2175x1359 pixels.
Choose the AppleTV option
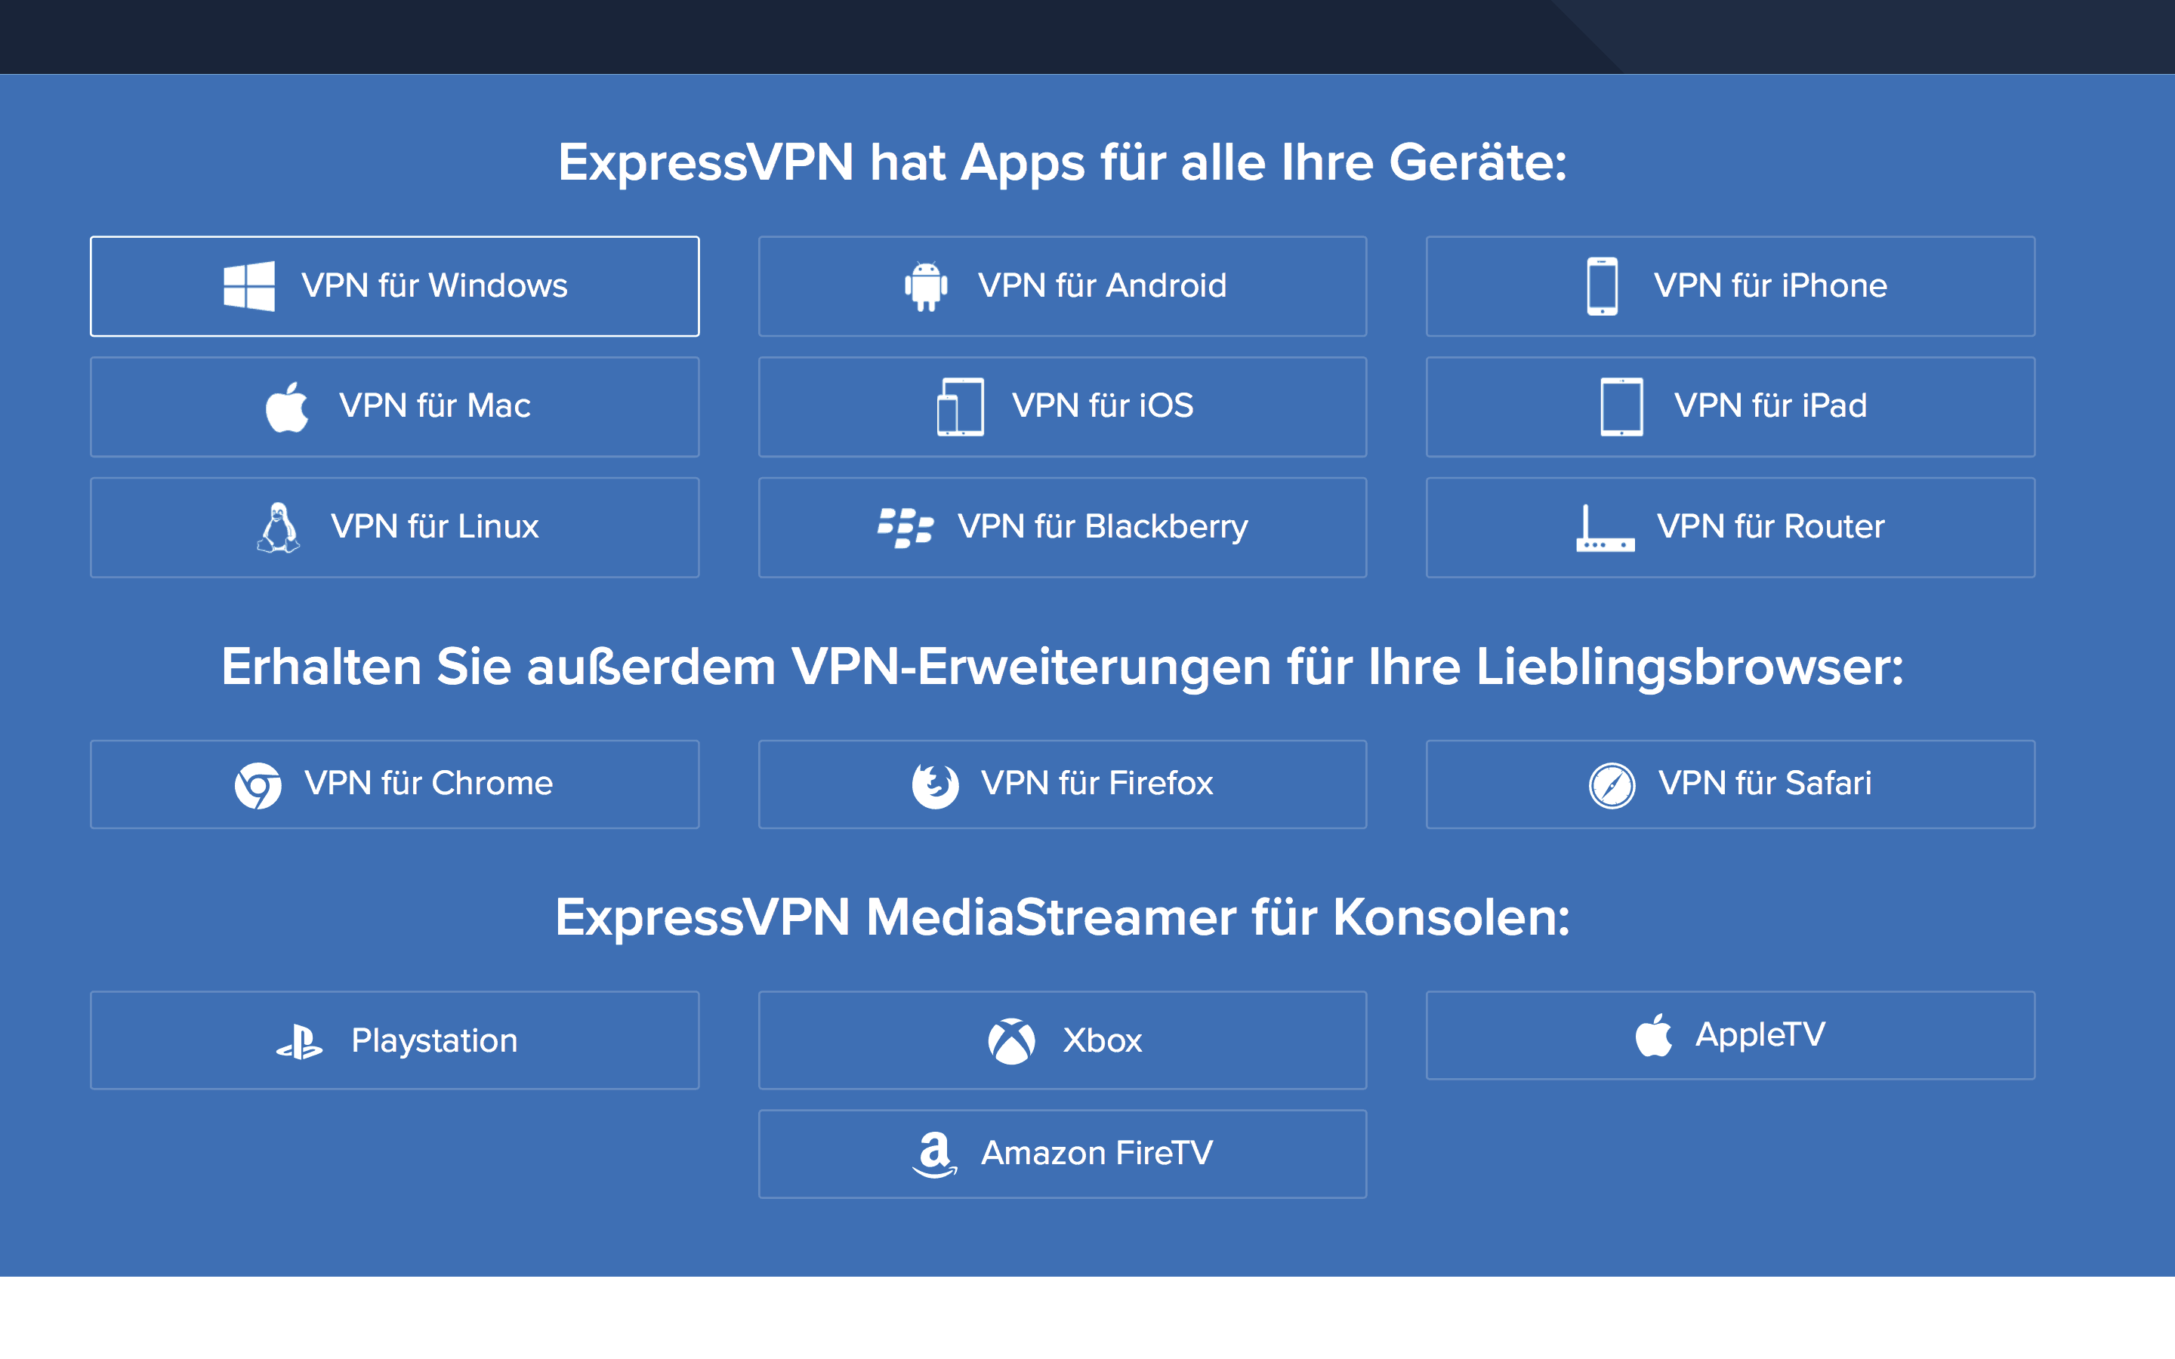coord(1730,1035)
